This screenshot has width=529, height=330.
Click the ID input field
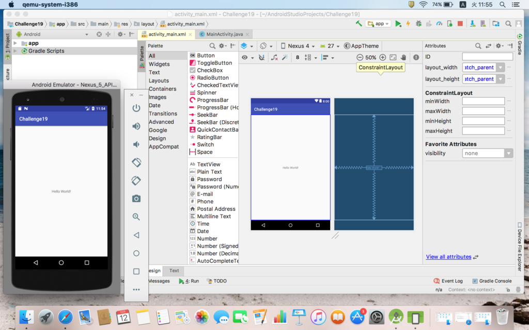(x=488, y=57)
